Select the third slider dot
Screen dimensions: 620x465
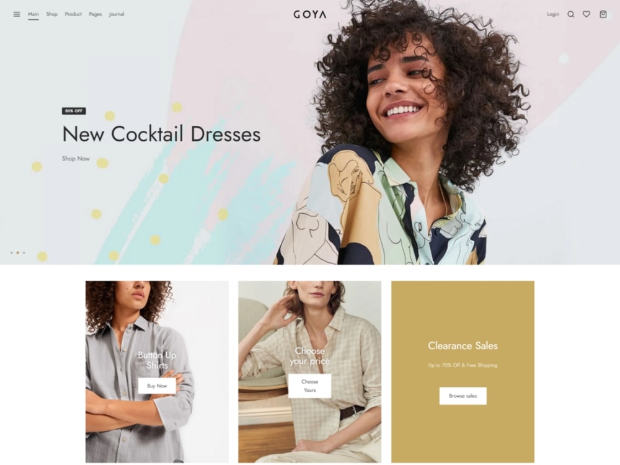[x=24, y=253]
